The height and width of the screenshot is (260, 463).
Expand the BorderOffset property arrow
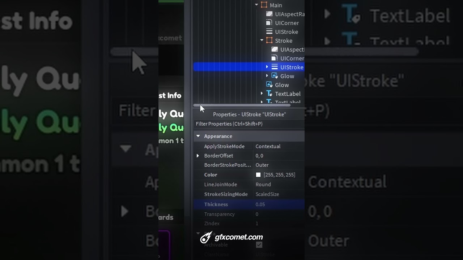point(197,156)
